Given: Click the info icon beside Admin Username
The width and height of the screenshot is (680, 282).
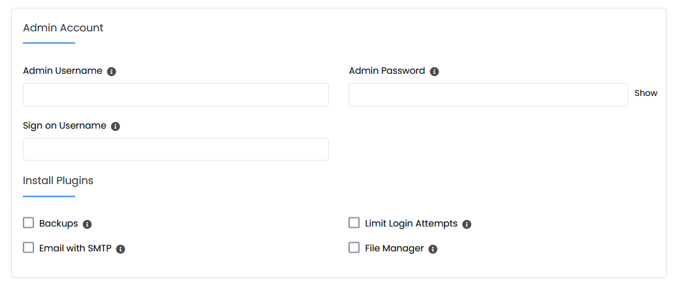Looking at the screenshot, I should [x=112, y=71].
